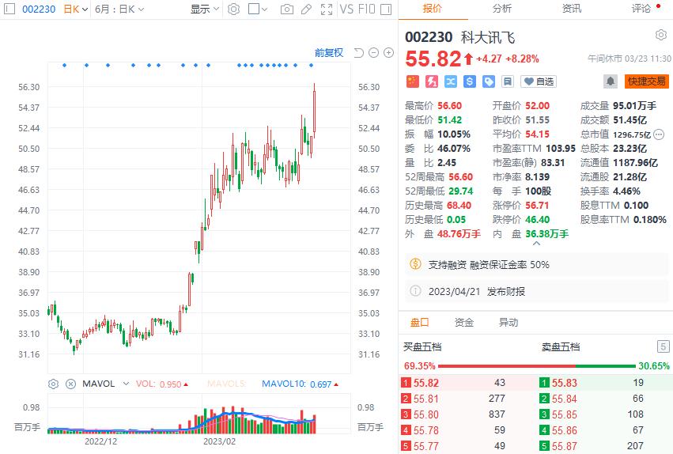Screen dimensions: 673x454
Task: Click ask level 5 price 55.87
Action: click(565, 446)
